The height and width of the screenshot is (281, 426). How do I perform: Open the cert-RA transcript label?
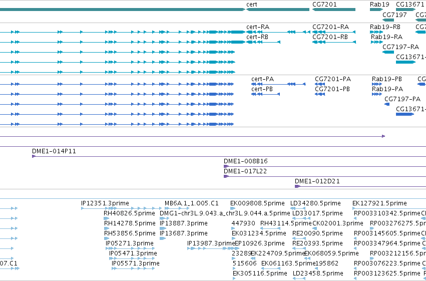[258, 27]
